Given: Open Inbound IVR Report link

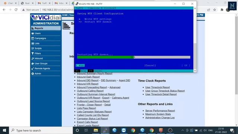Looking at the screenshot, I should [x=88, y=84].
